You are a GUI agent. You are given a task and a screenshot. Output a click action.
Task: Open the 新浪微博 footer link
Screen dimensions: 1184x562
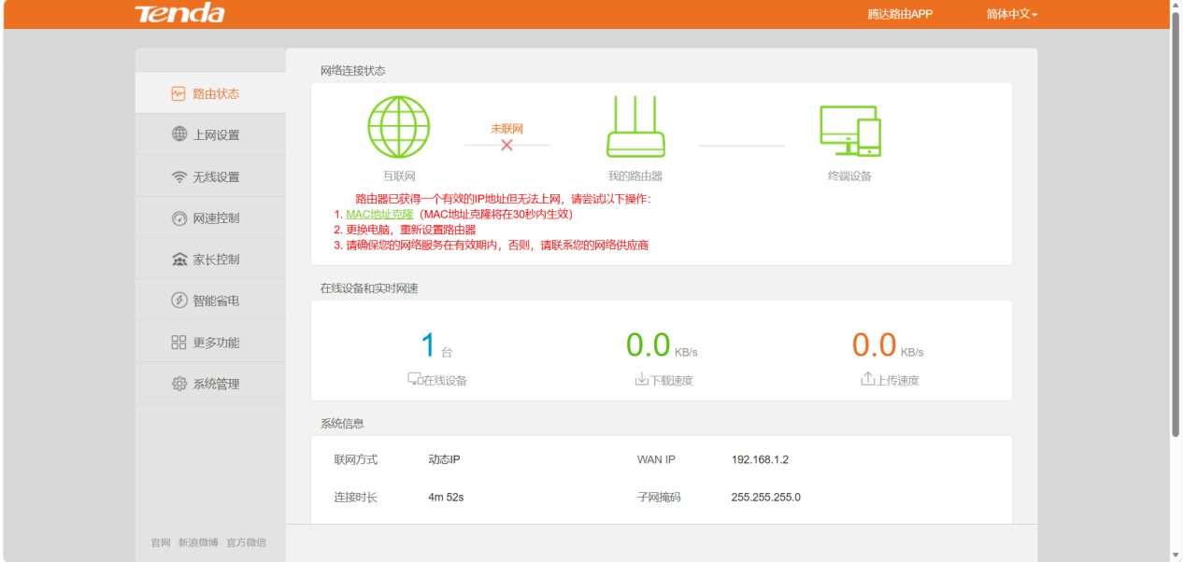198,542
